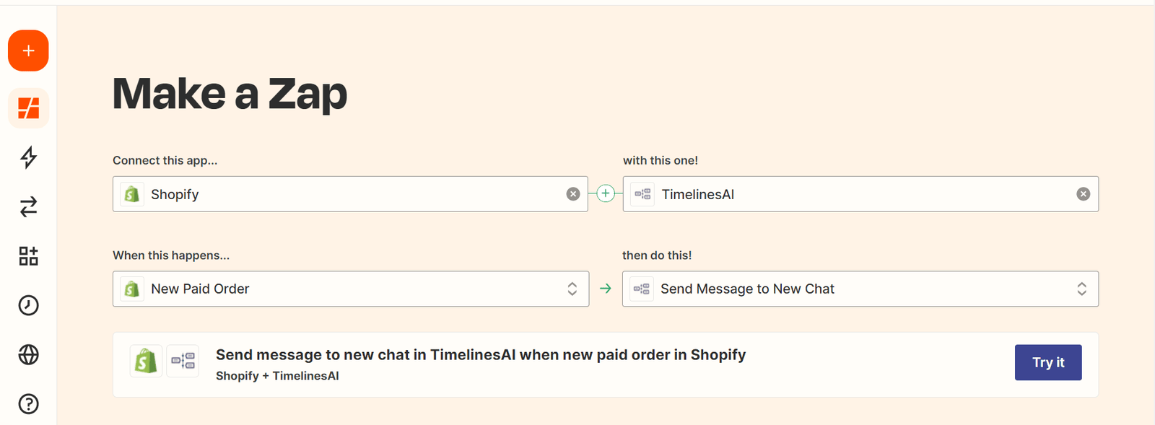Remove Shopify with its clear X toggle
Image resolution: width=1155 pixels, height=425 pixels.
pyautogui.click(x=573, y=193)
